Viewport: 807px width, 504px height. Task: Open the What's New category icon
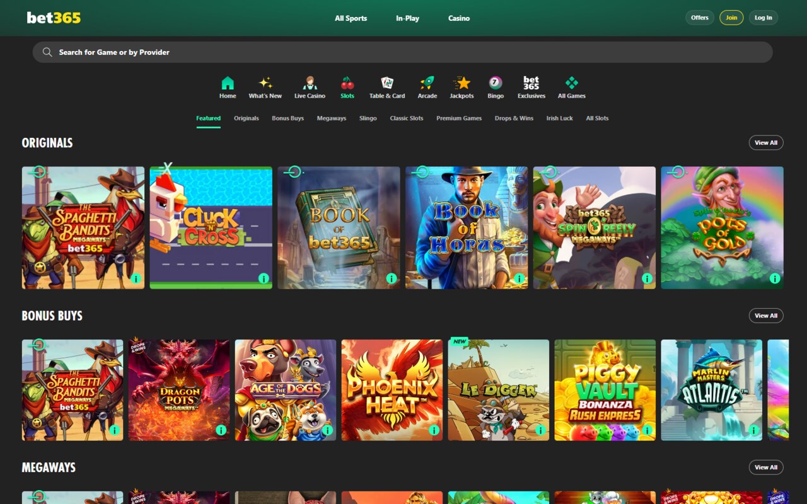(265, 83)
